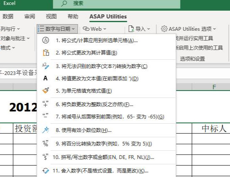The width and height of the screenshot is (230, 177).
Task: Click the clipboard icon for formula to value
Action: [46, 52]
